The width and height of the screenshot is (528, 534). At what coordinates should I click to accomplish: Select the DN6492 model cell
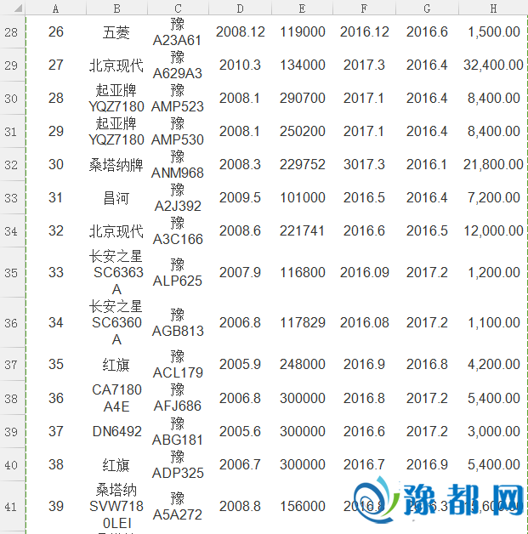116,431
